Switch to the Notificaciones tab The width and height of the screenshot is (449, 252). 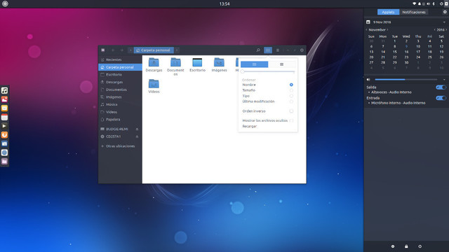coord(413,12)
